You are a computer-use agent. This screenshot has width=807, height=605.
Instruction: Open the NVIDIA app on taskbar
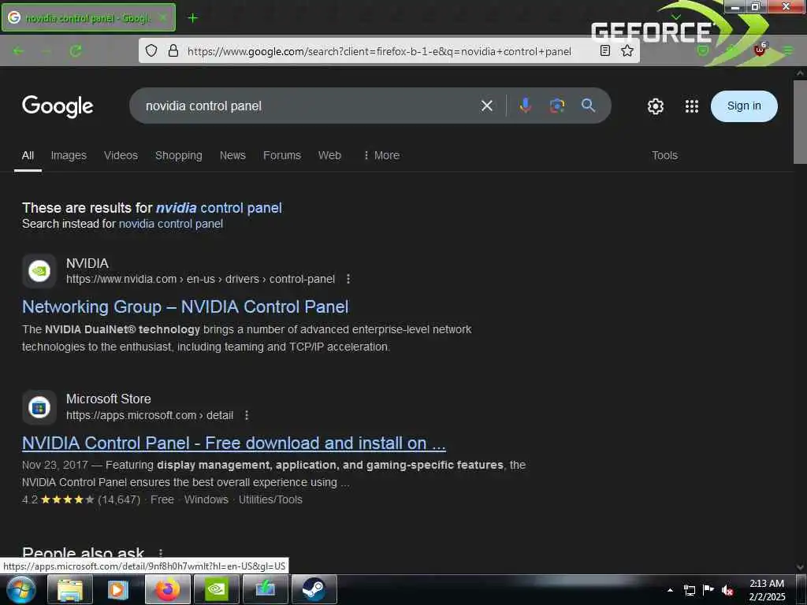[216, 589]
